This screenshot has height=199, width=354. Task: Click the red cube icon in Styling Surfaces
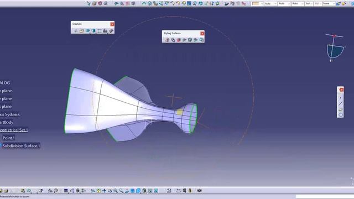point(179,40)
